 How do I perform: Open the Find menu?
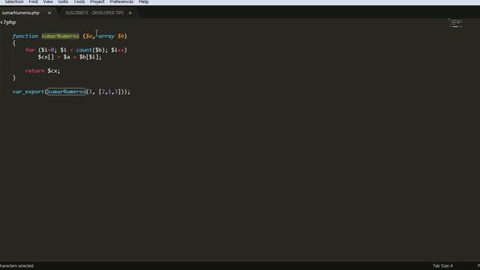click(33, 1)
